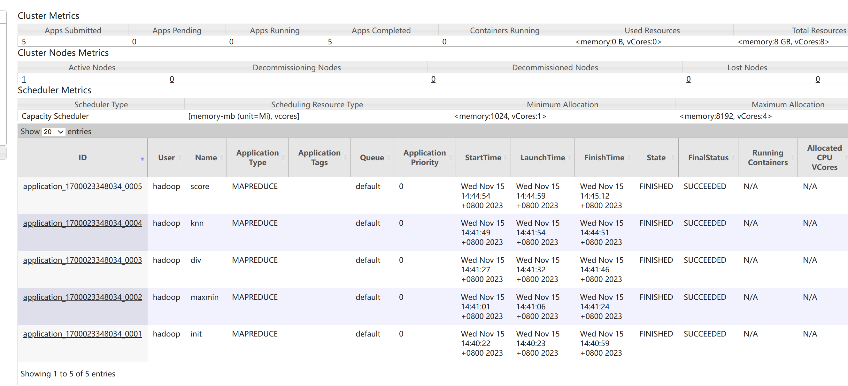848x386 pixels.
Task: Click launch time 14:41:32 of div job
Action: coord(531,269)
